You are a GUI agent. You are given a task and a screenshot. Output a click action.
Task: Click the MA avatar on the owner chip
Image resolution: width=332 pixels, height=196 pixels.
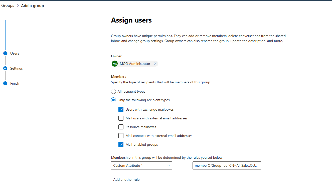click(x=114, y=64)
